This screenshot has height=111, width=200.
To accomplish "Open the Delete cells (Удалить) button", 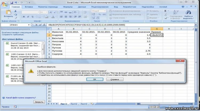I will (153, 15).
